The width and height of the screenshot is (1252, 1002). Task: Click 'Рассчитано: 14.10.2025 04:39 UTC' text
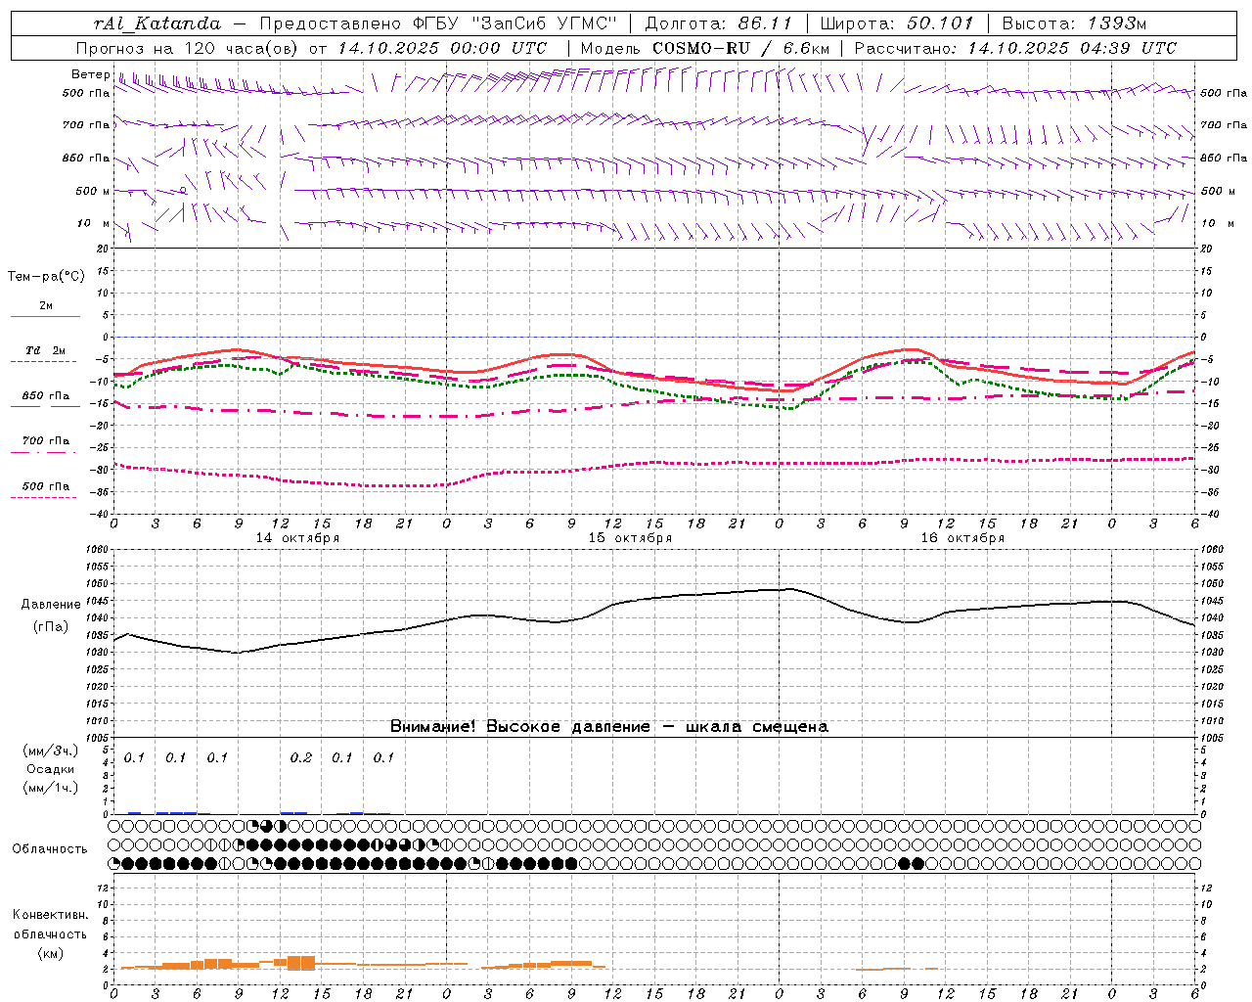pos(1015,48)
